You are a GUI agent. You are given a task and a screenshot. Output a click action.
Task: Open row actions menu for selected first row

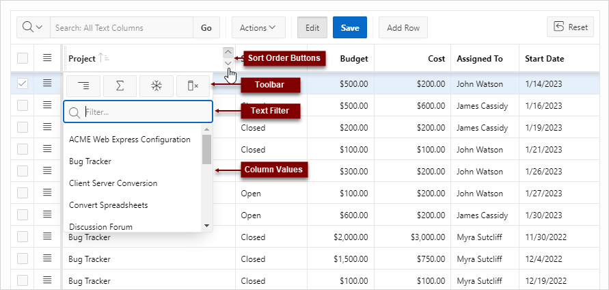click(47, 83)
